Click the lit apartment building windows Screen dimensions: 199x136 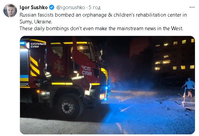[175, 55]
